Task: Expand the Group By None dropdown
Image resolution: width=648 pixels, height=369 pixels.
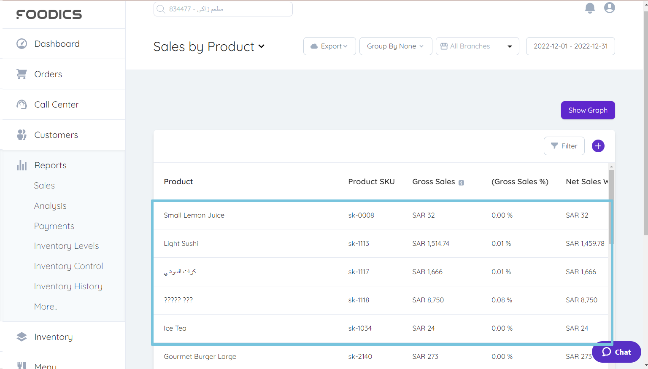Action: tap(395, 46)
